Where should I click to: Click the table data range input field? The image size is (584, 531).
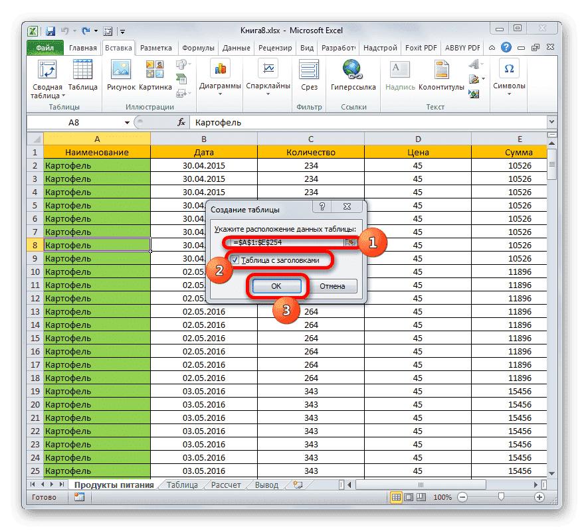286,242
